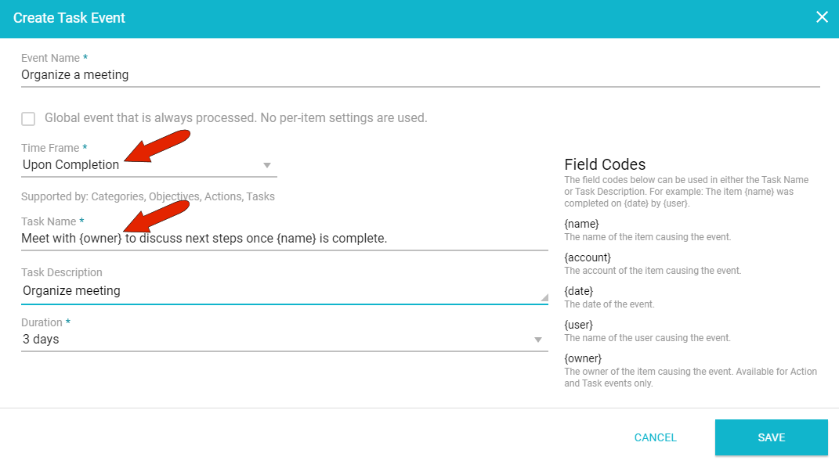Click the Global event label text
Viewport: 839px width, 464px height.
[235, 118]
